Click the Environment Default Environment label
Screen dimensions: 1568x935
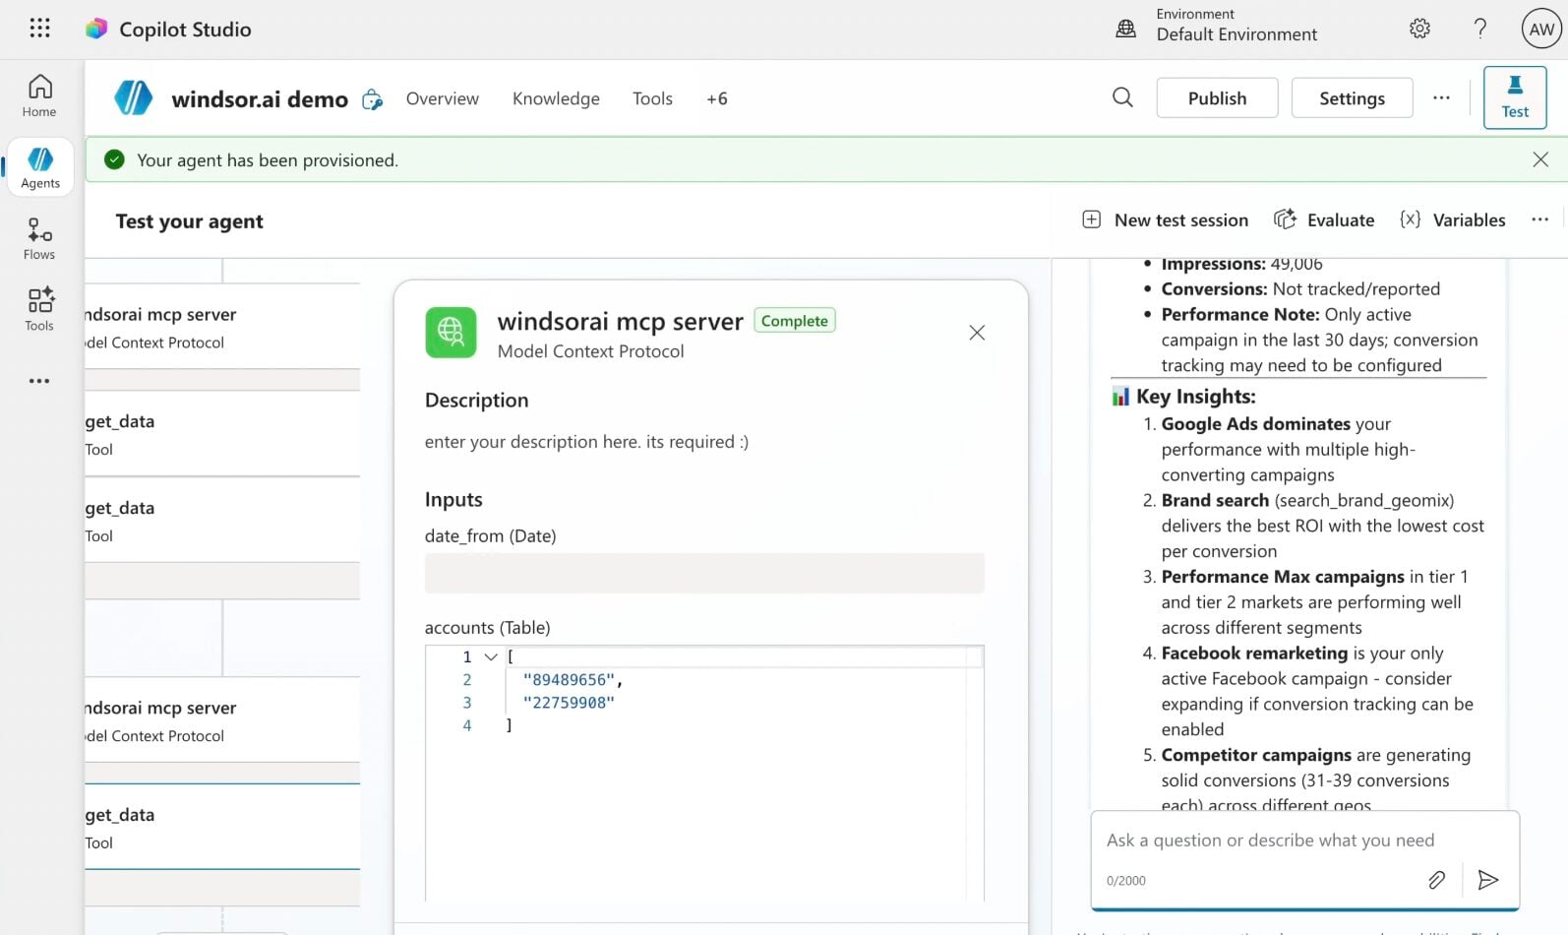coord(1236,26)
